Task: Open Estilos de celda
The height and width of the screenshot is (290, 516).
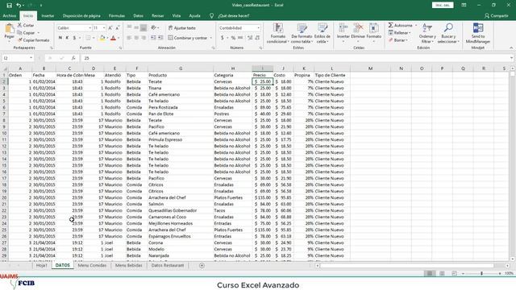Action: pyautogui.click(x=322, y=33)
